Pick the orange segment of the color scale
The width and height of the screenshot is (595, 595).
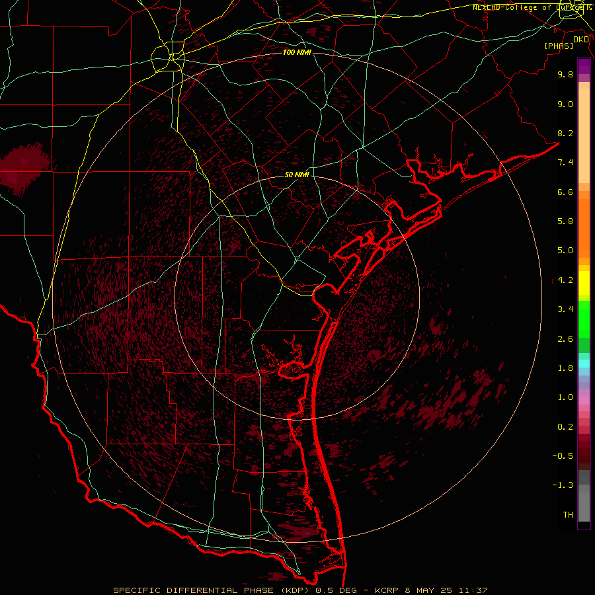[584, 227]
